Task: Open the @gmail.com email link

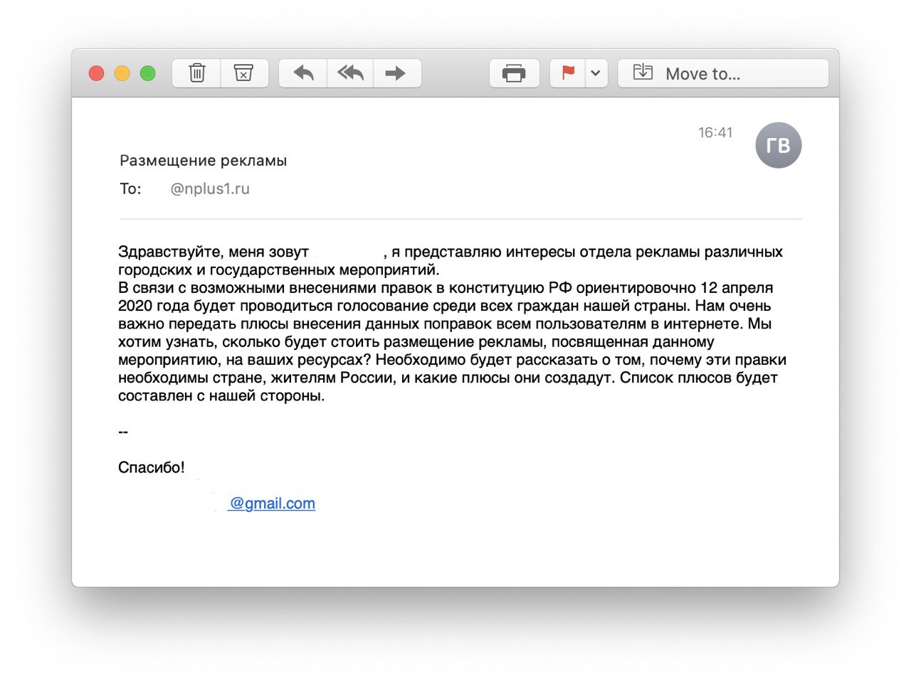Action: click(x=272, y=503)
